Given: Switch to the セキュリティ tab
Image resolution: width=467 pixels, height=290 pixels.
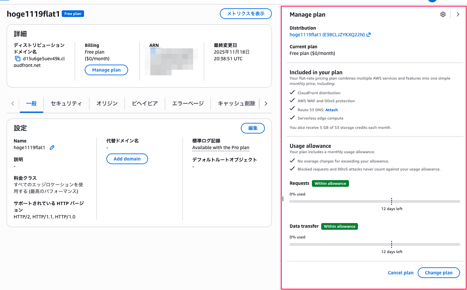Looking at the screenshot, I should coord(66,104).
